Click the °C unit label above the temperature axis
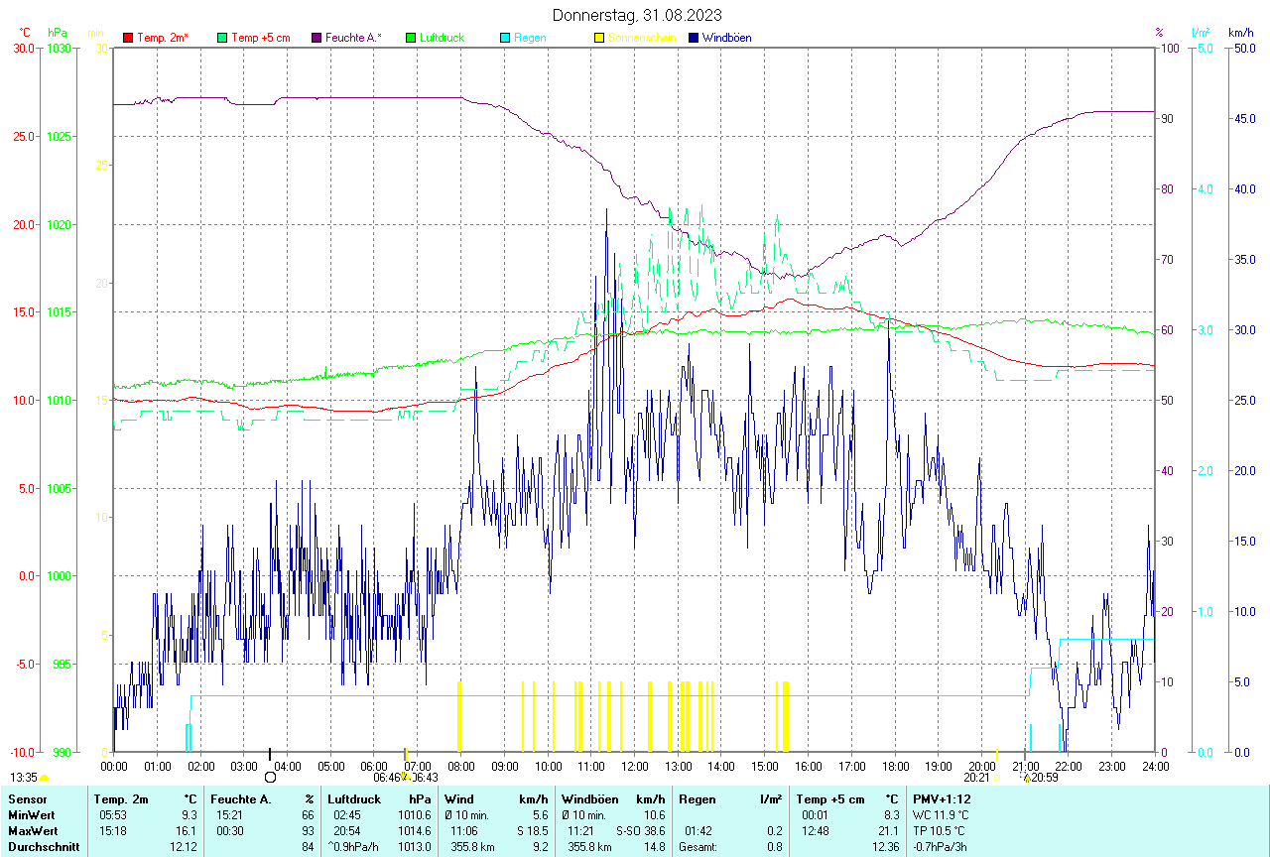 tap(25, 33)
